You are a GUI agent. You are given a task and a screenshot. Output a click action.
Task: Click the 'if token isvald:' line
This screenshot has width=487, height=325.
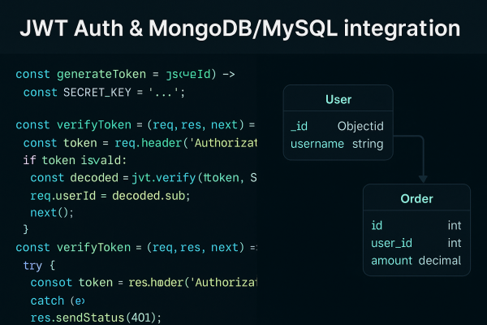pos(75,160)
